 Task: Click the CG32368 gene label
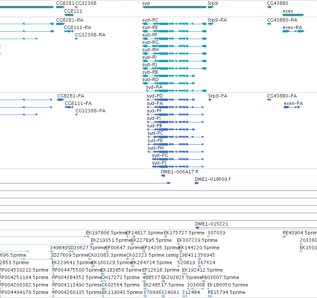pyautogui.click(x=86, y=3)
